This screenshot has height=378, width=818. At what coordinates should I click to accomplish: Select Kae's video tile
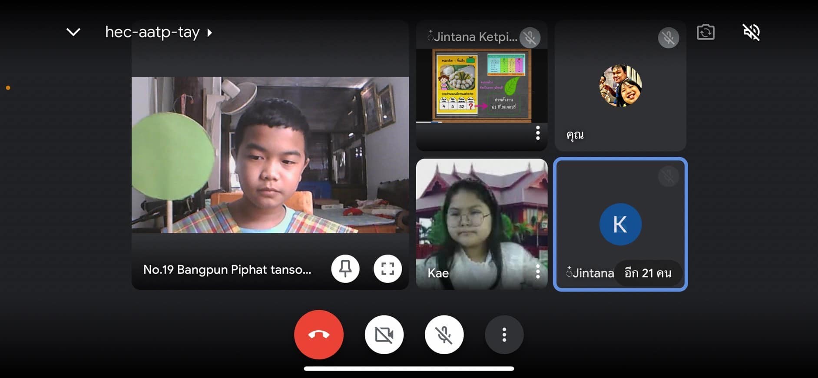coord(482,224)
